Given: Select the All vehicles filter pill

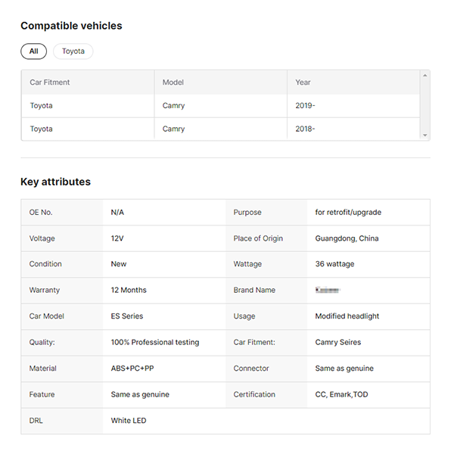Looking at the screenshot, I should click(33, 51).
